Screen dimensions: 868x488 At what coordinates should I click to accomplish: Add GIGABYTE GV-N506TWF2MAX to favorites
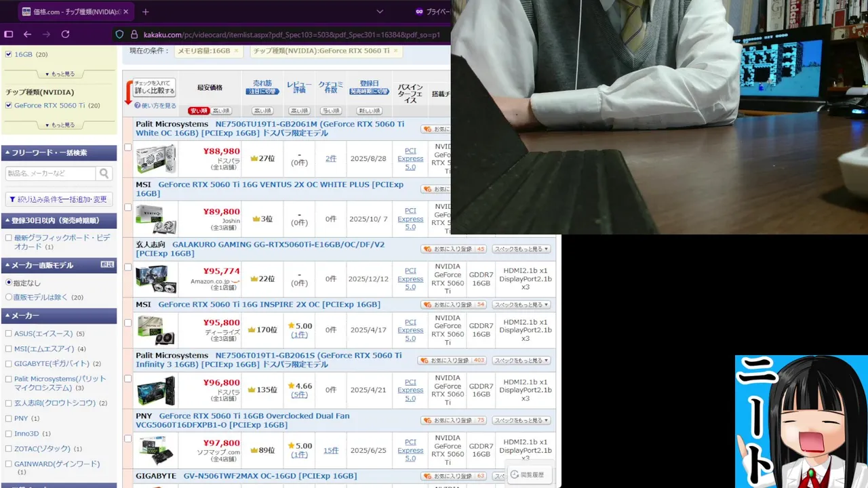(454, 476)
